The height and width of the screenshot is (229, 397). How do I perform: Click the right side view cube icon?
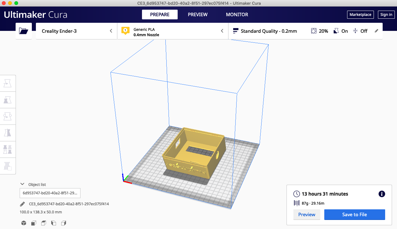(x=64, y=223)
